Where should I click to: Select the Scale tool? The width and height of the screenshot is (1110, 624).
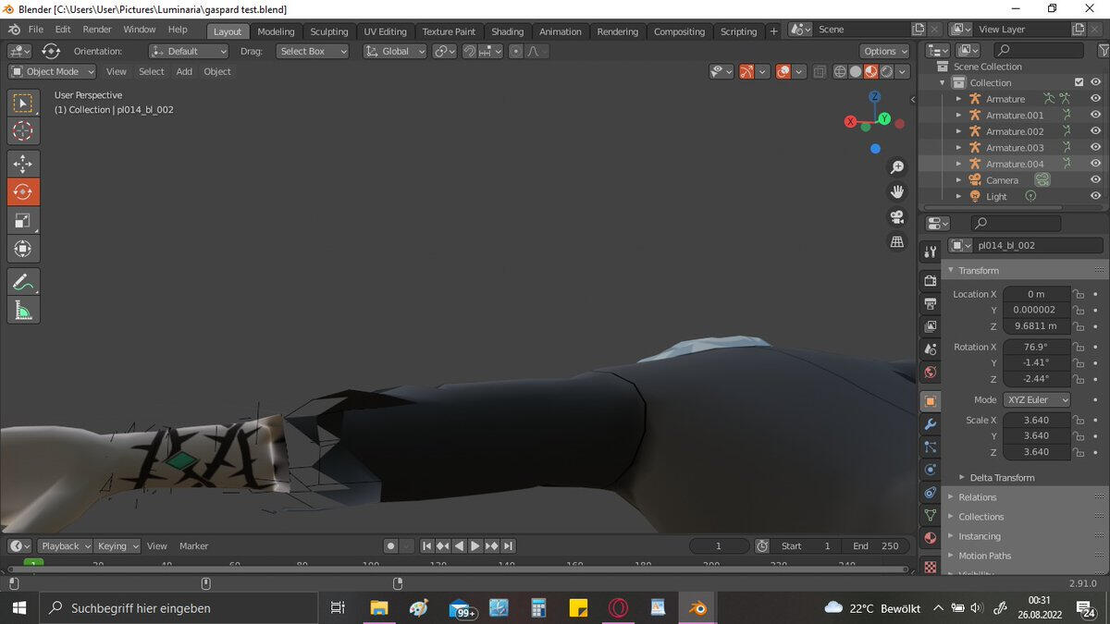click(23, 220)
